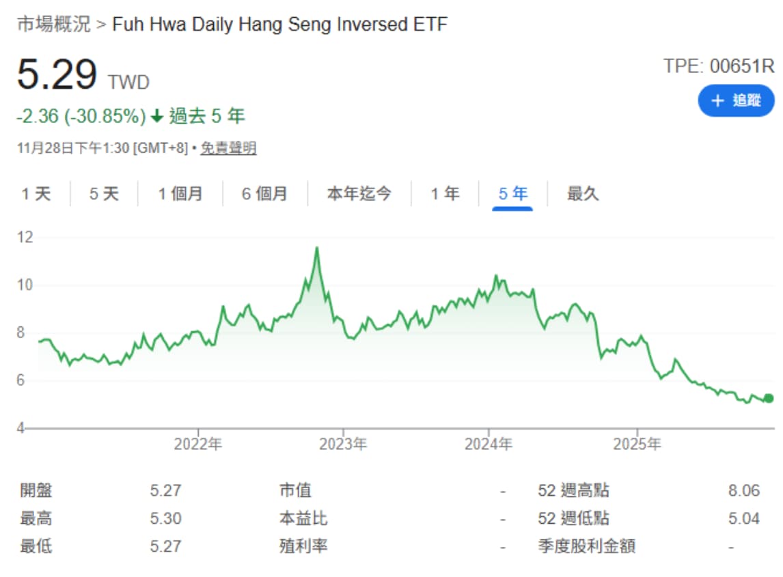The height and width of the screenshot is (577, 783).
Task: Open the 本年迄今 chart range
Action: (x=358, y=194)
